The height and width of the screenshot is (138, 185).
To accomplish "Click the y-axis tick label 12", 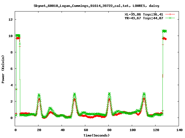I will [x=10, y=20].
